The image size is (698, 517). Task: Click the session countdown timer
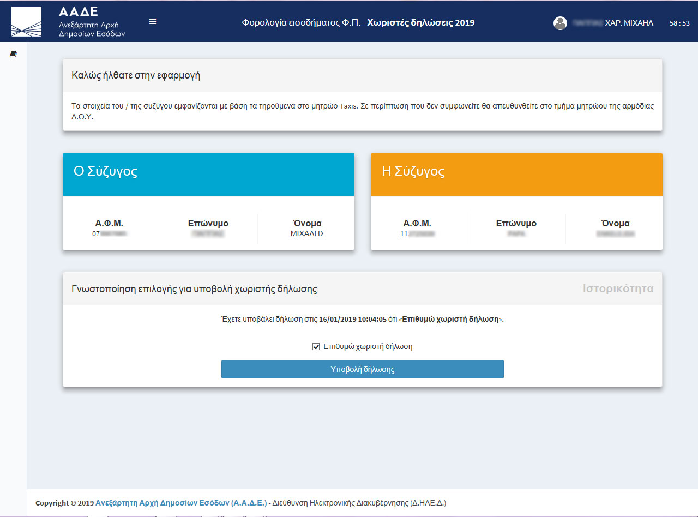[679, 23]
